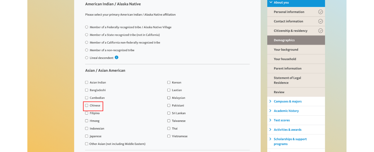Open the Review sidebar link
Viewport: 374px width, 152px height.
(296, 92)
